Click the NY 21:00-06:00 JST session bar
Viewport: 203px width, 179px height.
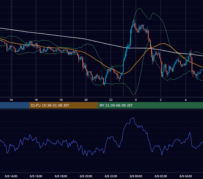click(150, 105)
